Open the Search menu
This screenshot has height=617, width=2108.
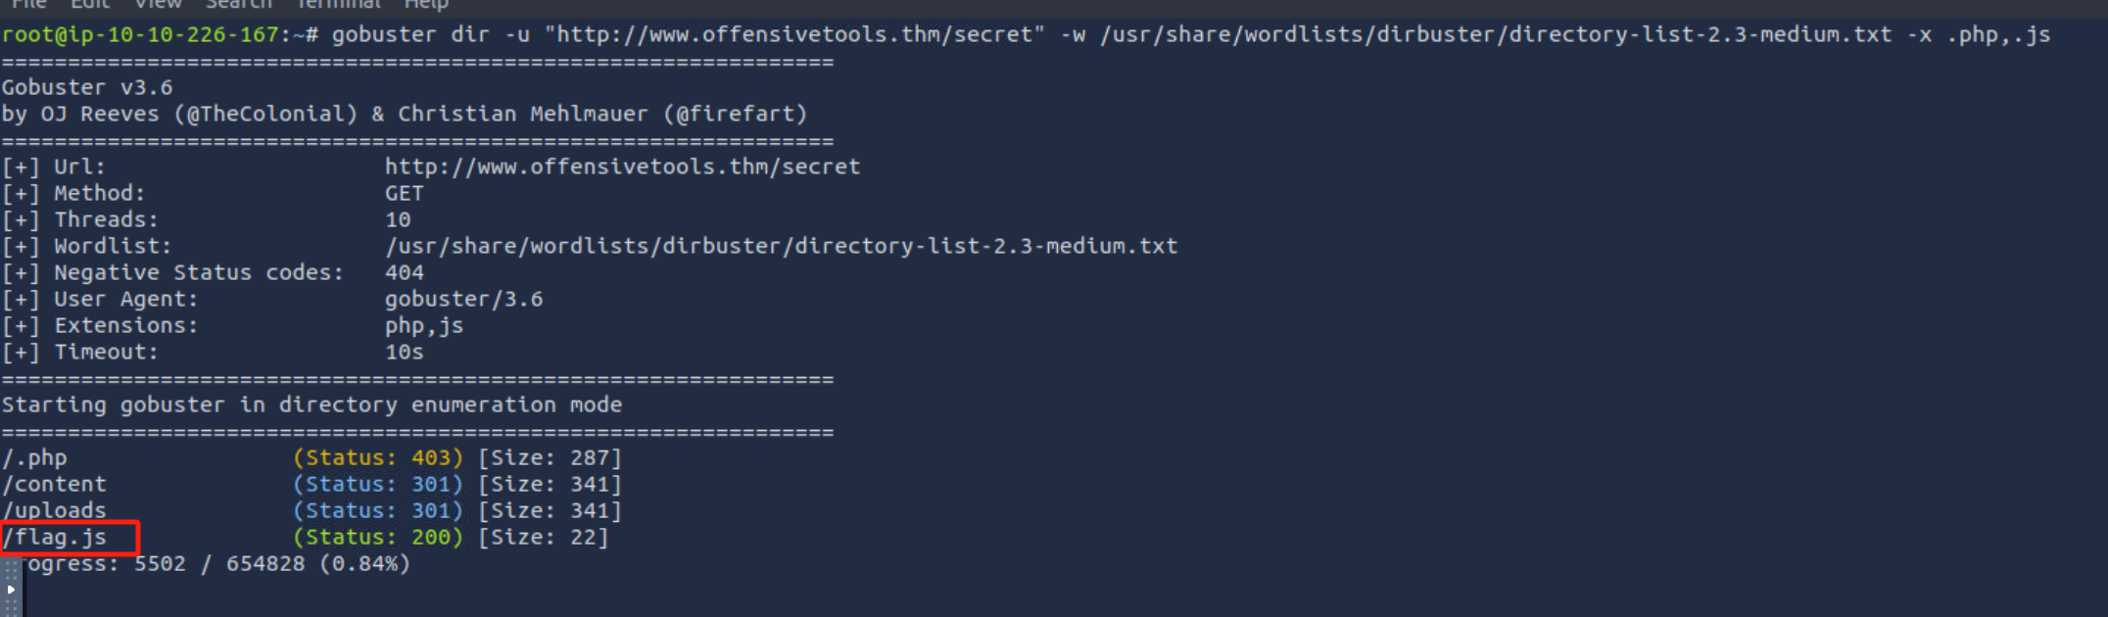point(238,4)
